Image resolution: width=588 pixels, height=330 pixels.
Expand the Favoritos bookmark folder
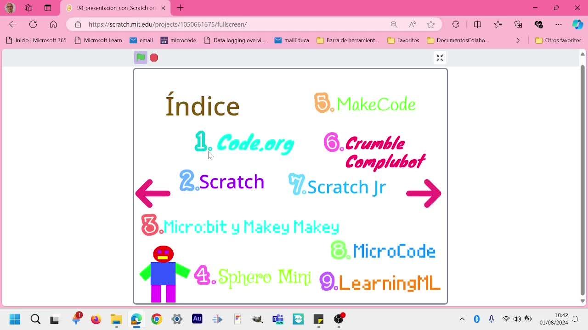click(403, 40)
